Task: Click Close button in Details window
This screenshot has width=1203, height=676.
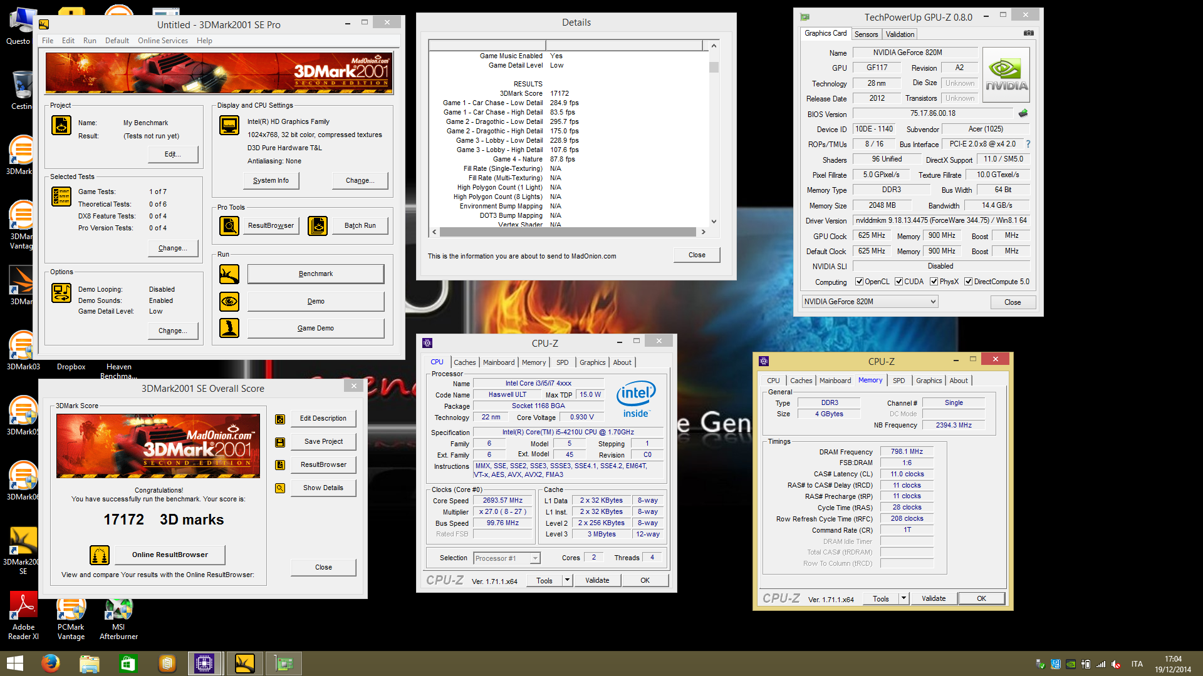Action: point(697,255)
